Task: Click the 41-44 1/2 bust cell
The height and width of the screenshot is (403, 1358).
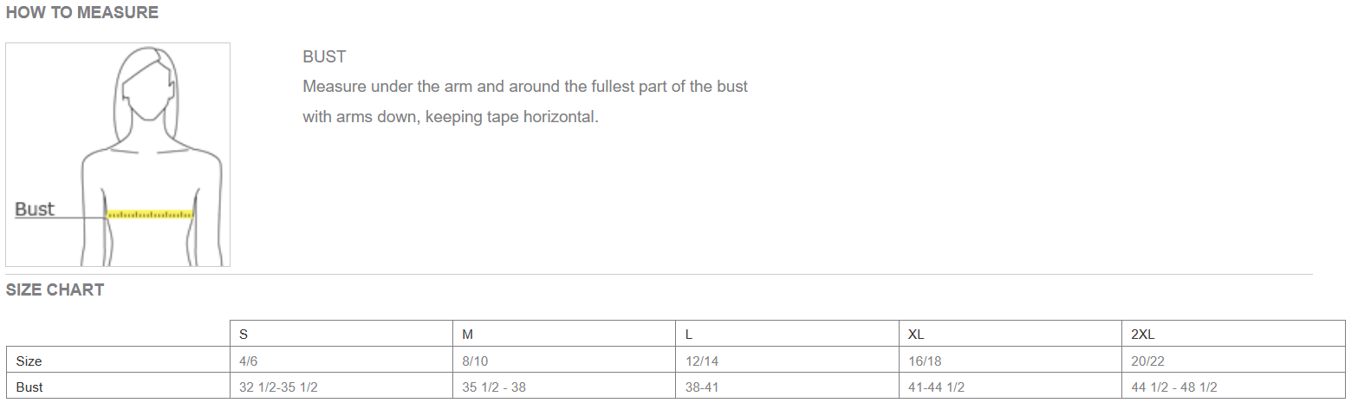Action: pos(937,387)
